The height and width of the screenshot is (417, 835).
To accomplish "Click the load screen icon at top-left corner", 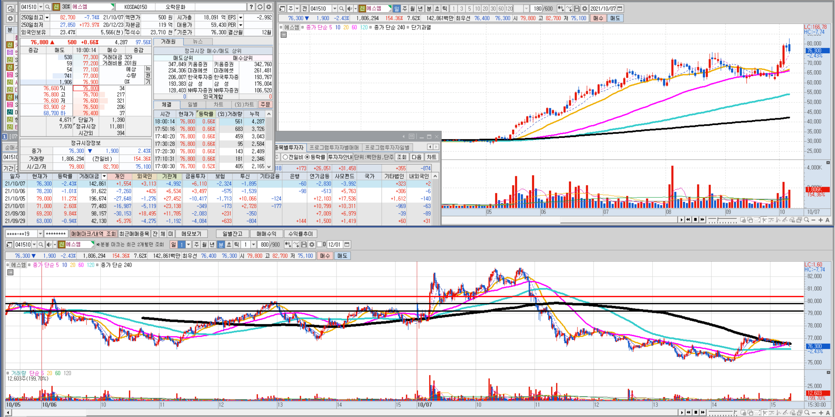I will 10,8.
